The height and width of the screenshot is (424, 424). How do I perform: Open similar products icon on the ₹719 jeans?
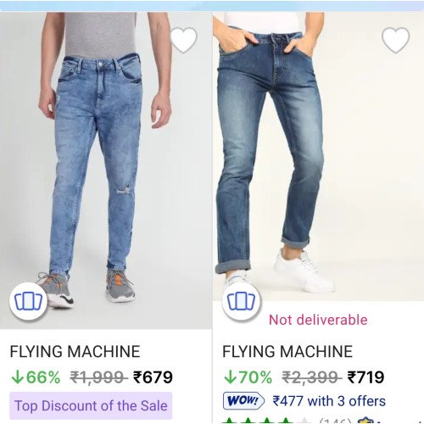click(241, 301)
